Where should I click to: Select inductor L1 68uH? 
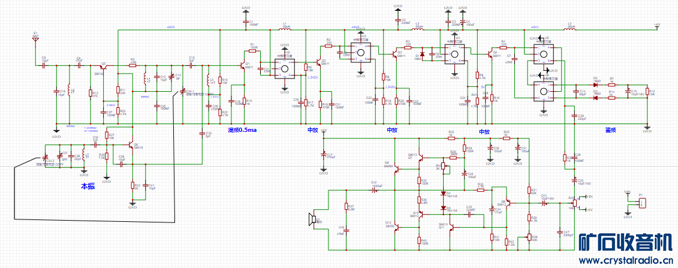point(285,29)
